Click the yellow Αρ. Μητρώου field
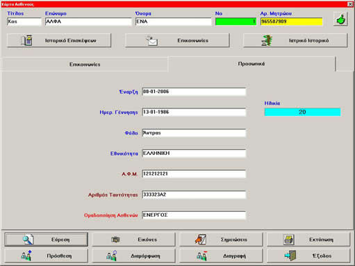 coord(291,22)
